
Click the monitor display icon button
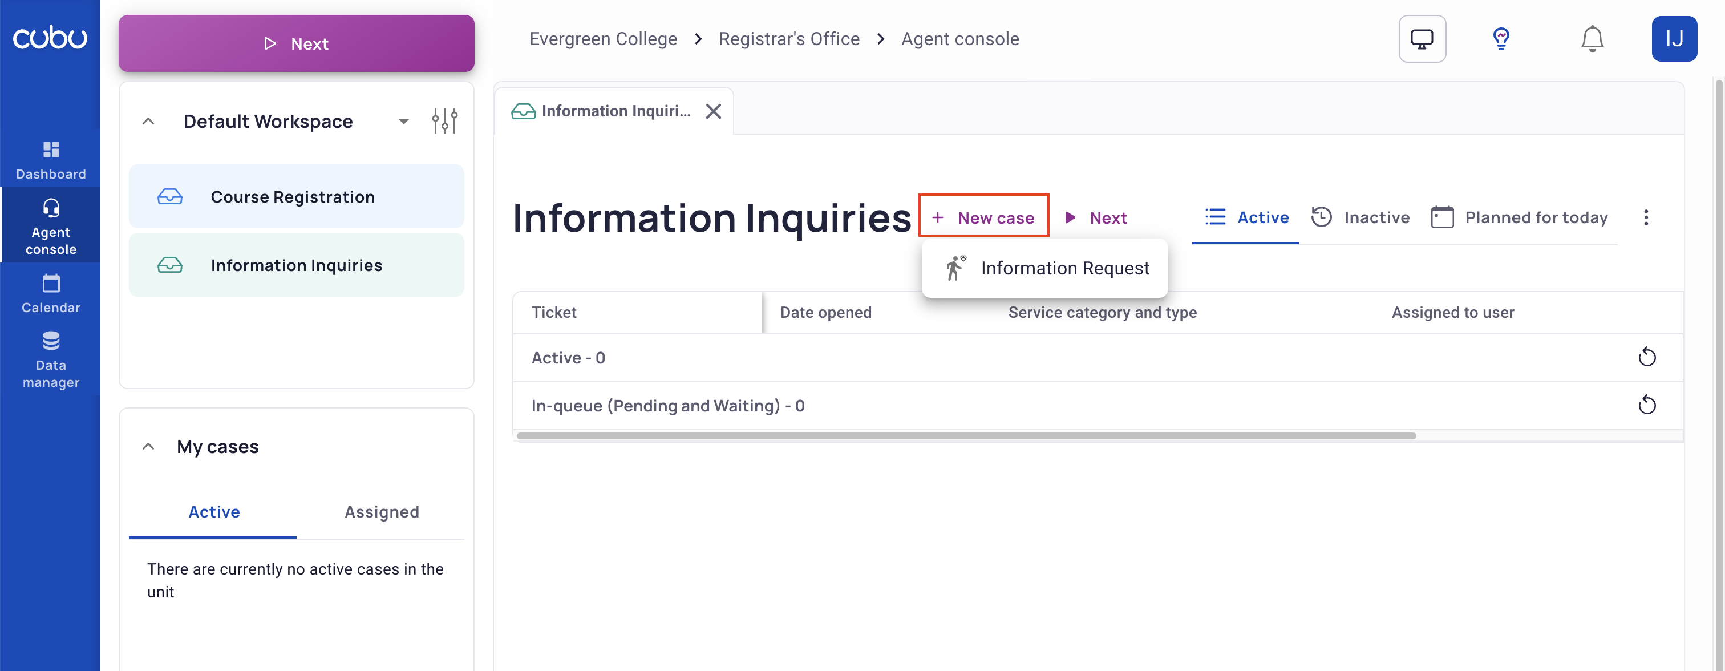1422,39
